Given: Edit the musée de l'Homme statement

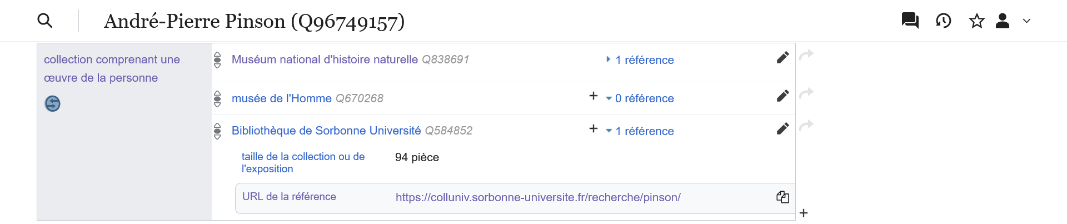Looking at the screenshot, I should (x=782, y=96).
